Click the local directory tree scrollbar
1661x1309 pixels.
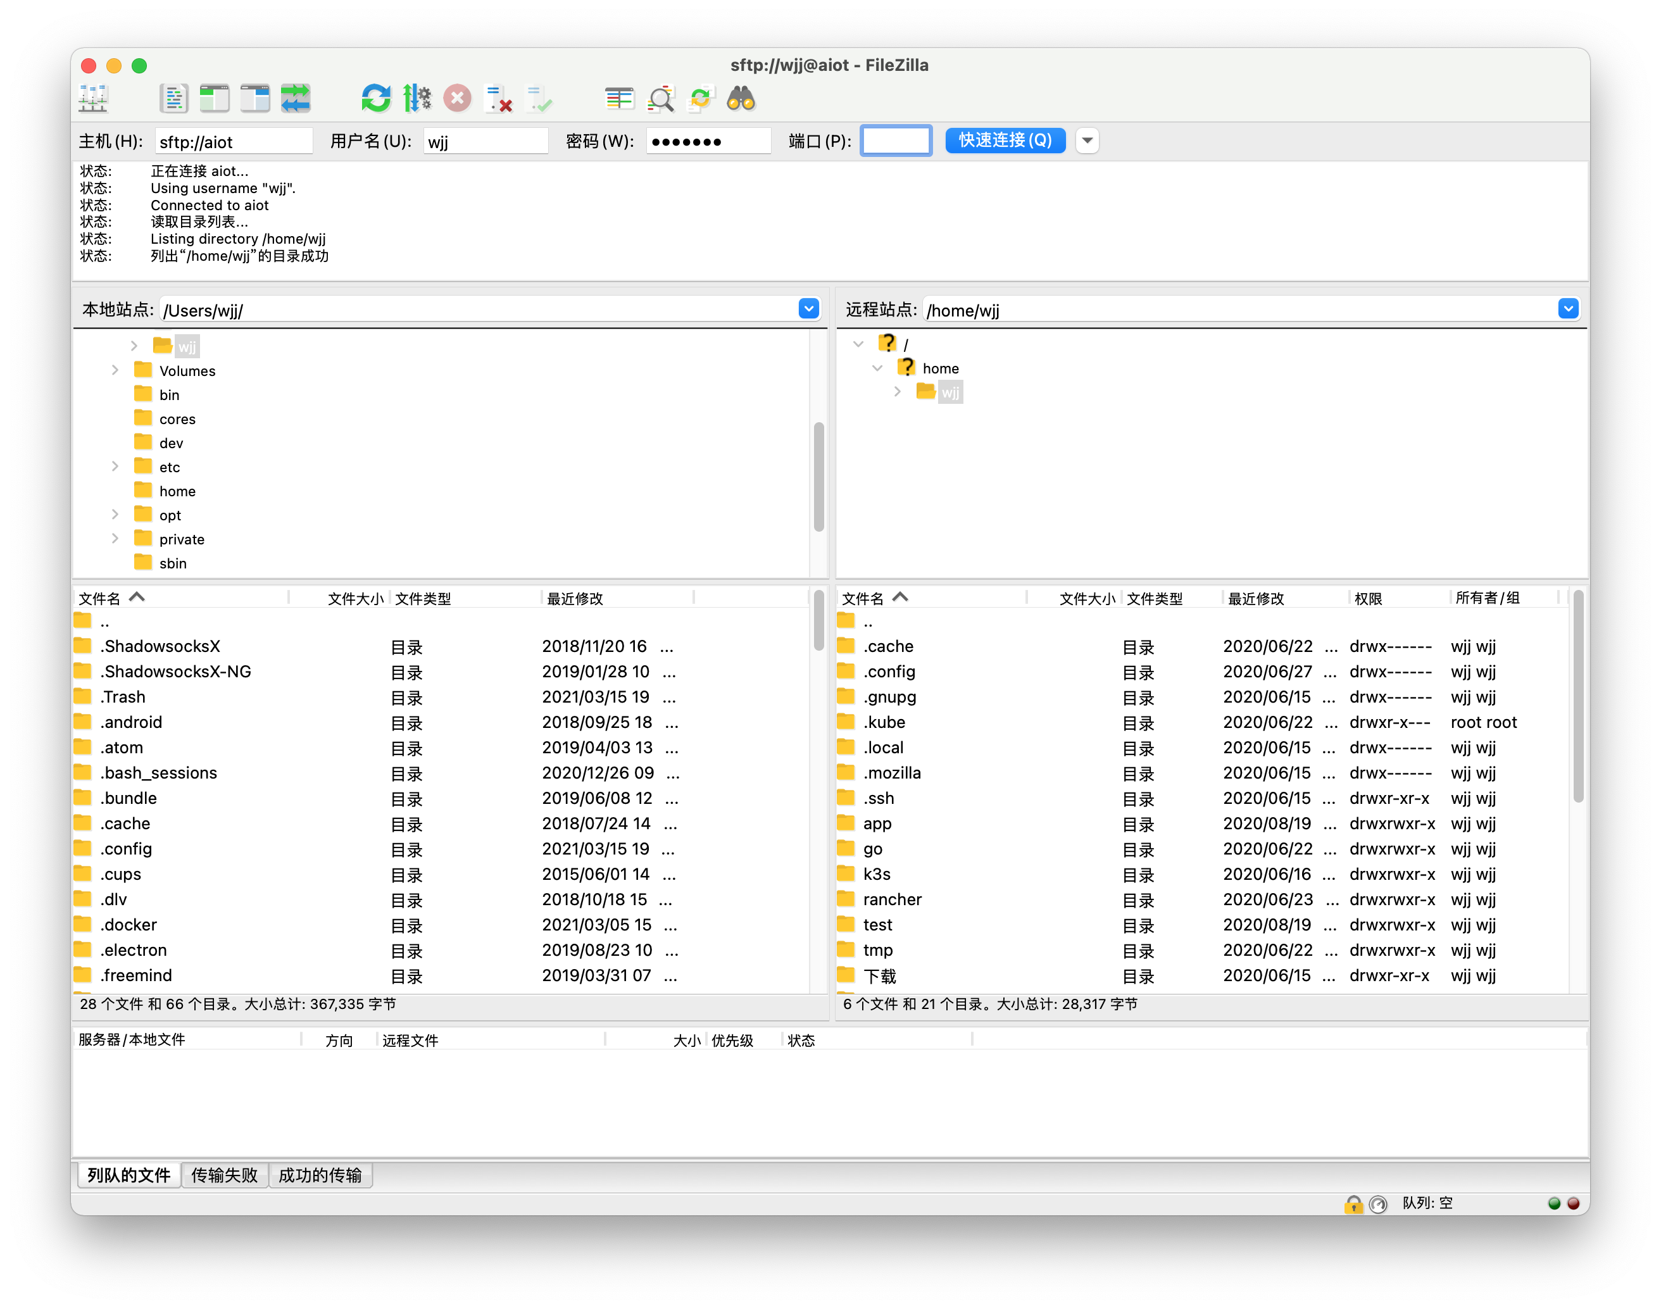818,475
